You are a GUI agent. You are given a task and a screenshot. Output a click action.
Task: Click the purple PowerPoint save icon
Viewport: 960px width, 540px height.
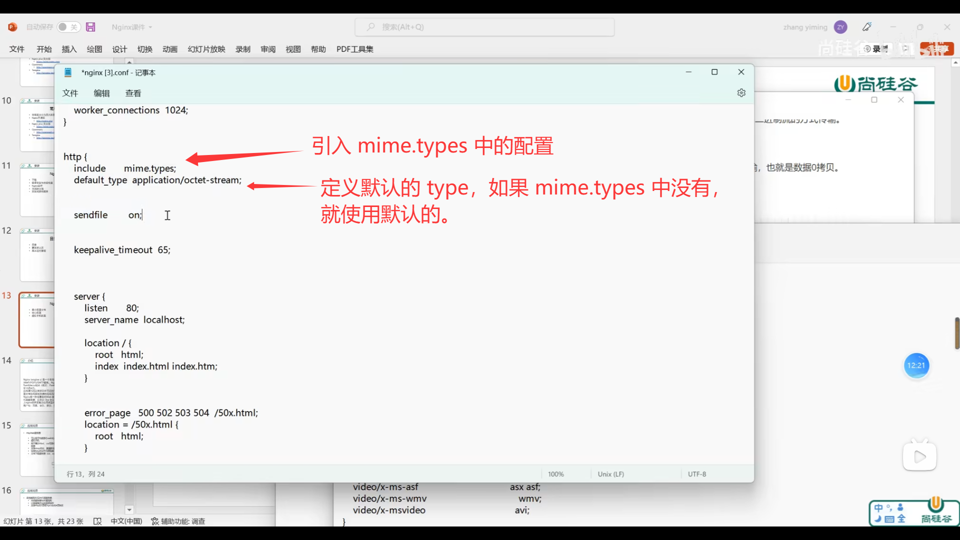(x=90, y=27)
